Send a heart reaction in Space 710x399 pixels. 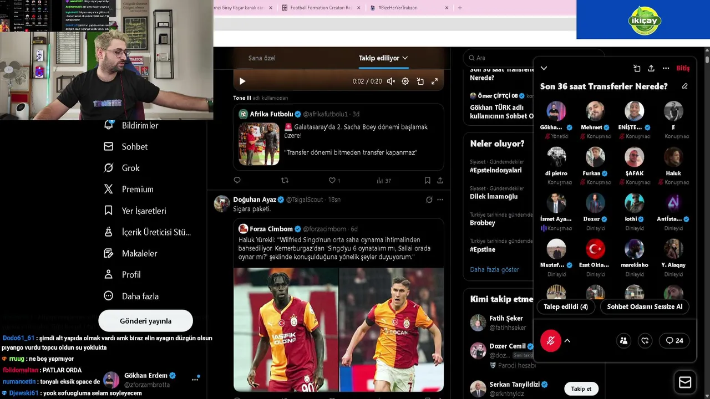click(645, 341)
